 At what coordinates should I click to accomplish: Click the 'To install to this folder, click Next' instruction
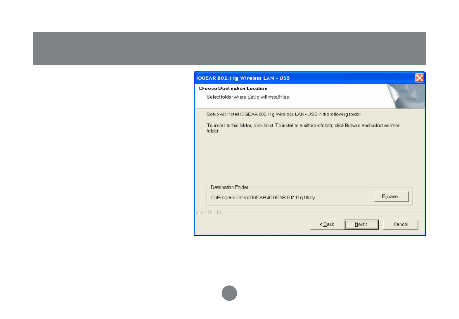(x=303, y=128)
